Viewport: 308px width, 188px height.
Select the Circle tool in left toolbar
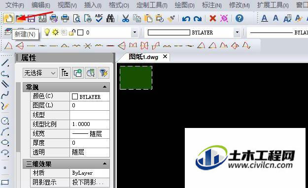click(5, 121)
